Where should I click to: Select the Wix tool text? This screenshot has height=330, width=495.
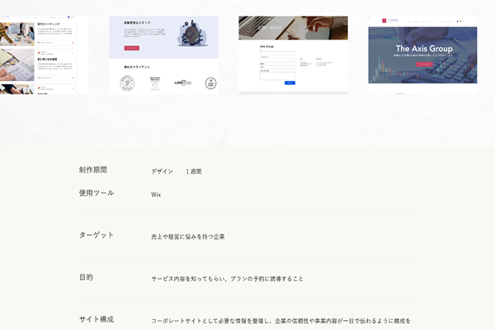point(156,195)
